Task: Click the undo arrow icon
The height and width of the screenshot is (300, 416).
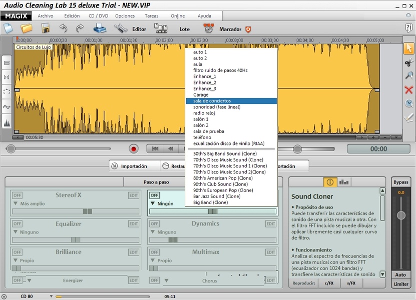Action: coord(63,28)
